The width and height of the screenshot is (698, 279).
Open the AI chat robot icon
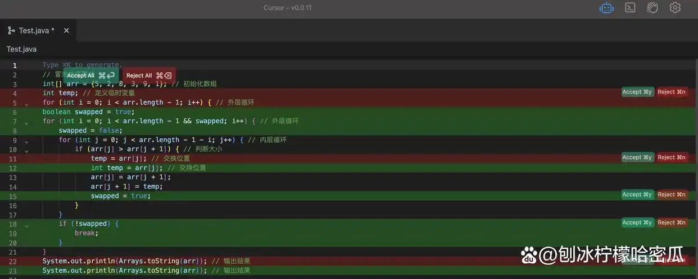click(606, 8)
